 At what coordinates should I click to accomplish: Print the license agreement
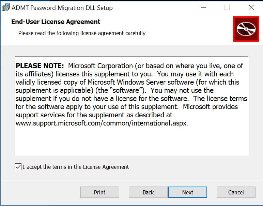coord(99,192)
